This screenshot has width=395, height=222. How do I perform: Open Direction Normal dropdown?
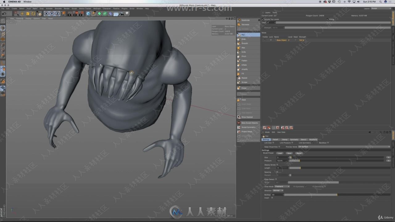(x=278, y=191)
